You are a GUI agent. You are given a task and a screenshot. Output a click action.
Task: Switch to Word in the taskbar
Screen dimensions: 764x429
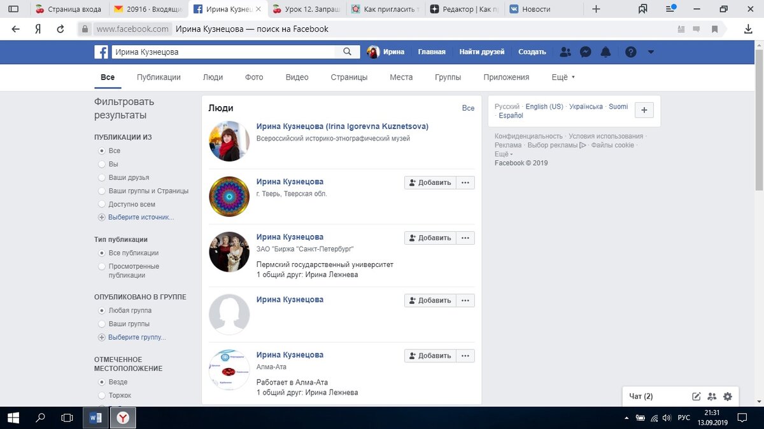[96, 418]
